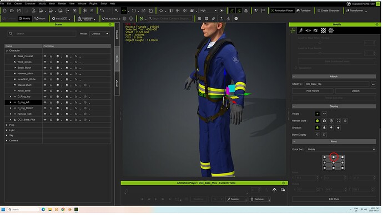
Task: Open the settings gear in toolbar
Action: point(236,18)
